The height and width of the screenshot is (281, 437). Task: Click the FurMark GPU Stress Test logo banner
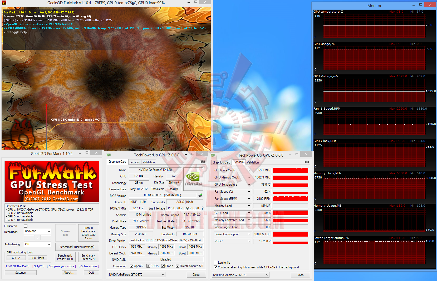(x=52, y=181)
